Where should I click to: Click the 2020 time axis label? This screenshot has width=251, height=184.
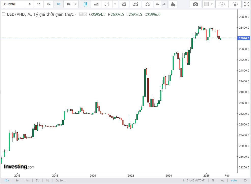pos(93,176)
